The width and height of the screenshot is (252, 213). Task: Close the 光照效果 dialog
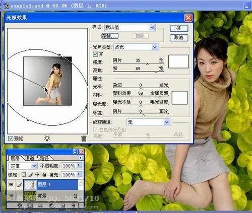(188, 18)
